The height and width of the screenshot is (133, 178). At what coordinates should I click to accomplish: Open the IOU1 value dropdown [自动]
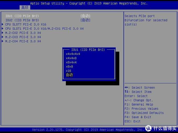pyautogui.click(x=85, y=16)
